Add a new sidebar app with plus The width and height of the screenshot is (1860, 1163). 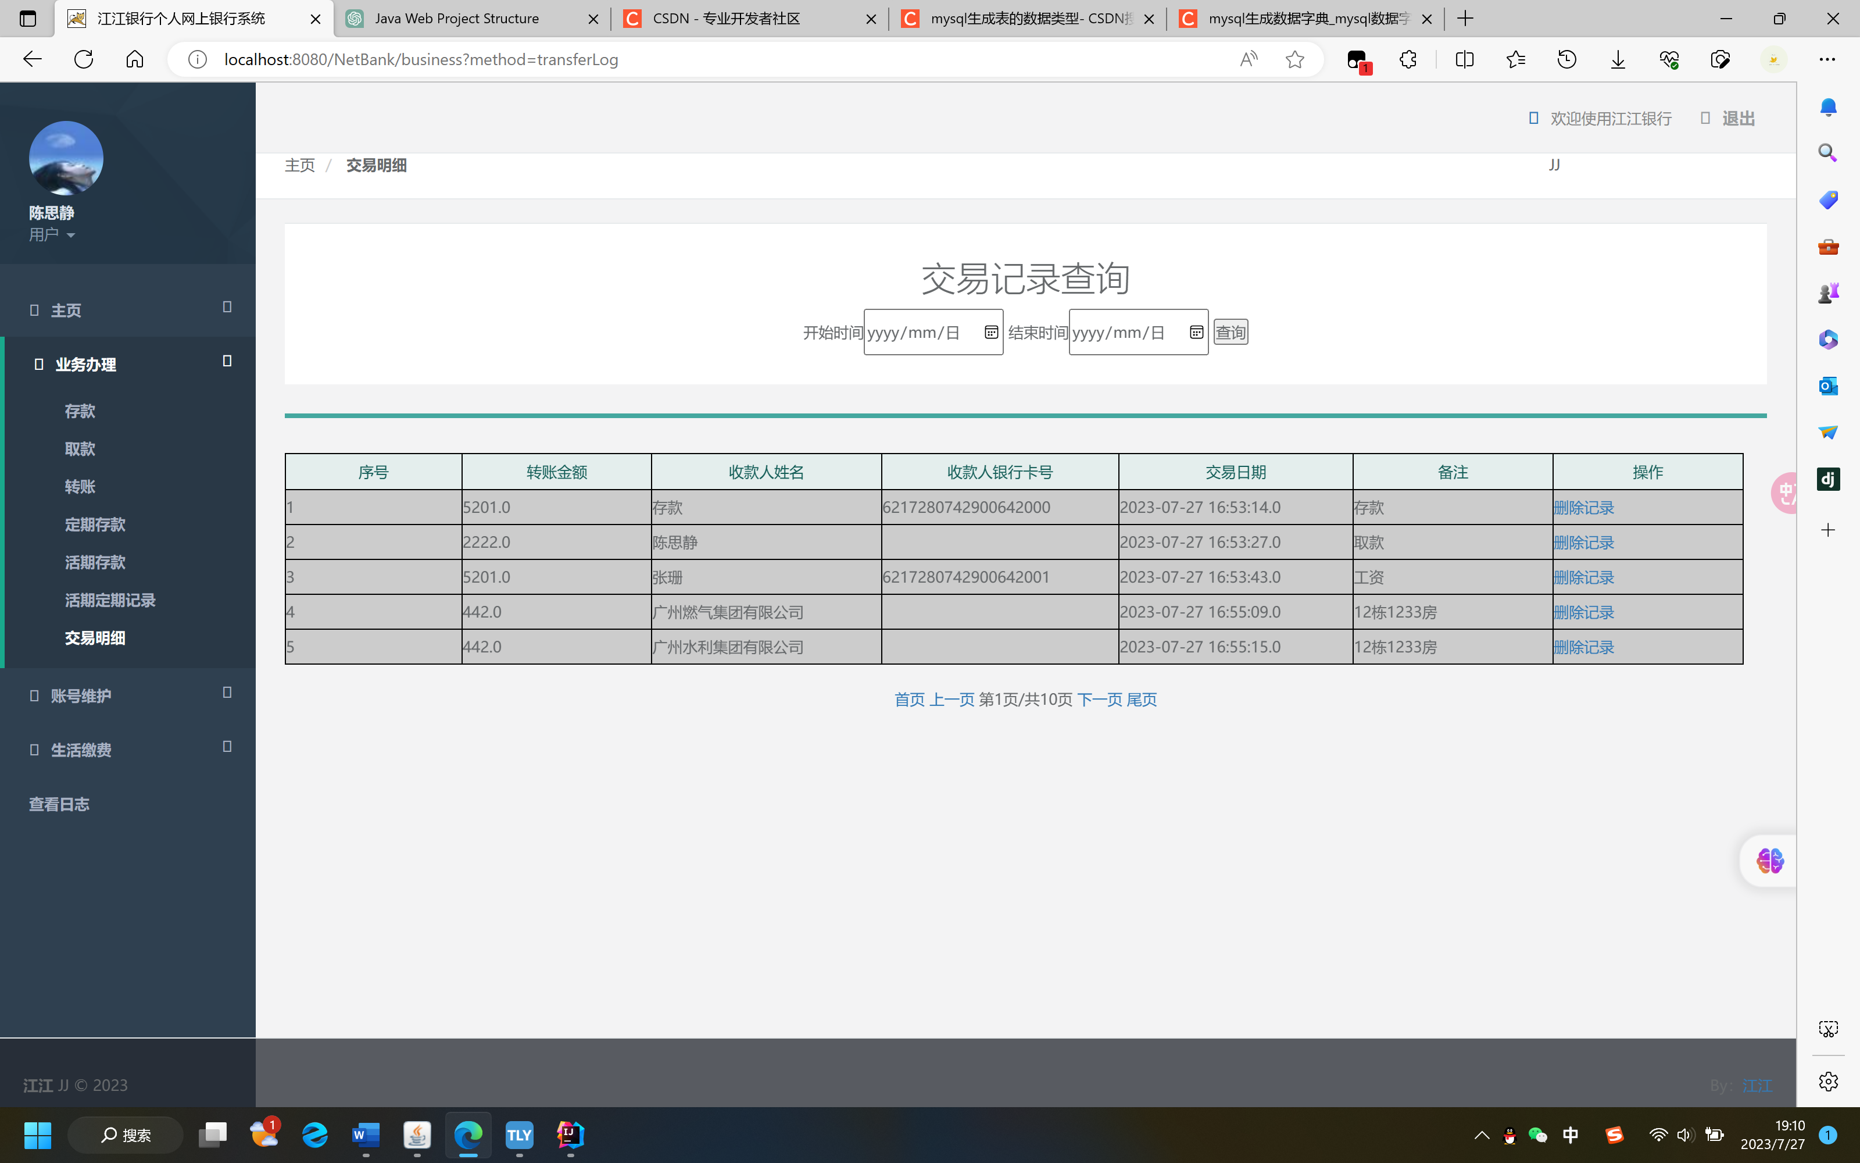coord(1829,530)
